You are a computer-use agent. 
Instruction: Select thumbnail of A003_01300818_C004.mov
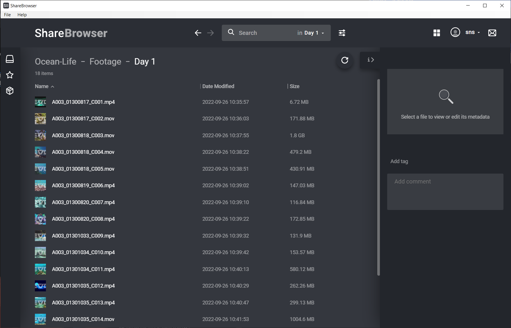40,152
